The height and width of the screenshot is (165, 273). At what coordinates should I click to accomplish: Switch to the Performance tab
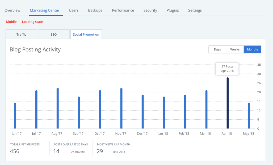pos(123,10)
